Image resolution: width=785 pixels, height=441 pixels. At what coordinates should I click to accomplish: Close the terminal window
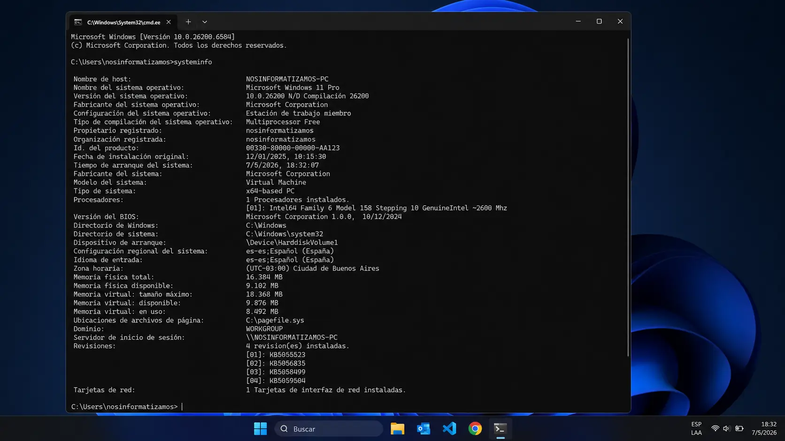click(620, 22)
